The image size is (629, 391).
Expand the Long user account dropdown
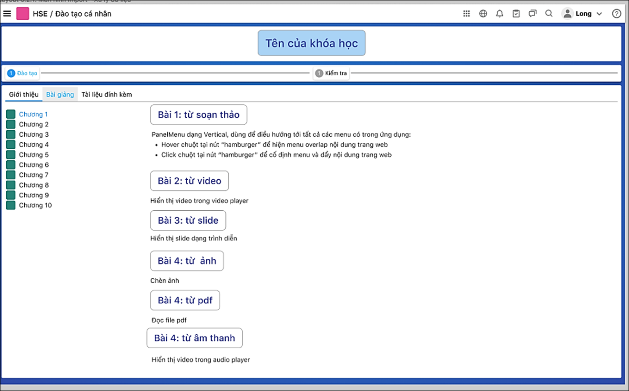click(582, 14)
